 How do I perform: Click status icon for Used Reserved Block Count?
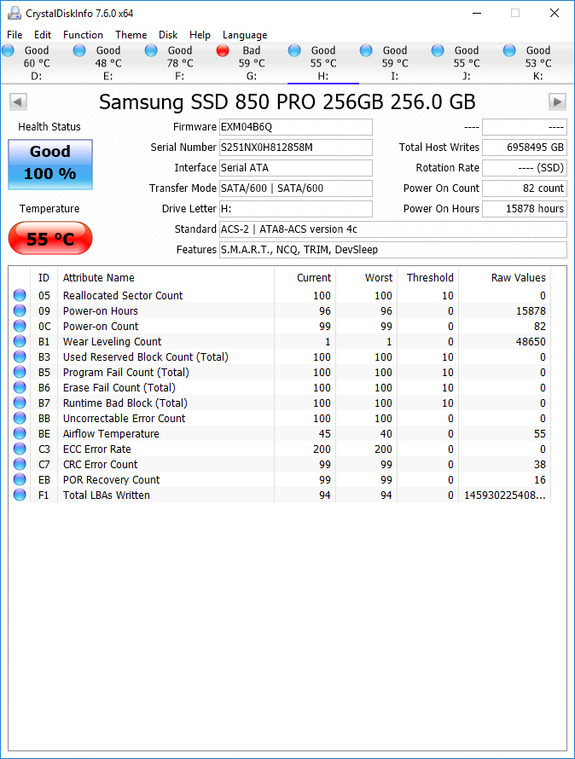pyautogui.click(x=20, y=356)
